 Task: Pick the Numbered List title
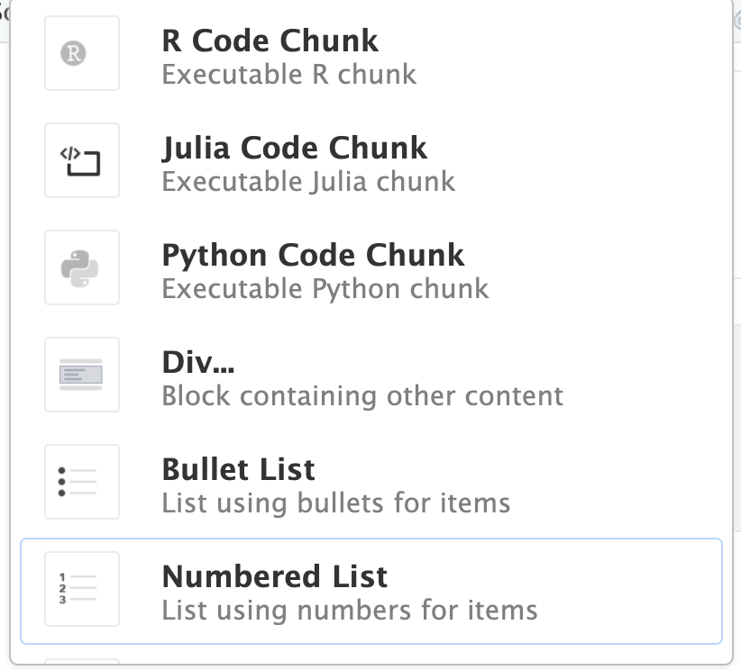coord(274,576)
